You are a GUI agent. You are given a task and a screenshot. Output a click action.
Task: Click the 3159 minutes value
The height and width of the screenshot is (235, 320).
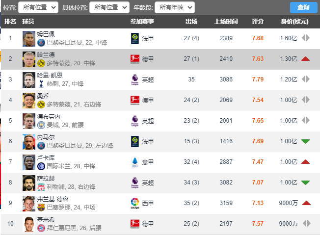coord(226,203)
